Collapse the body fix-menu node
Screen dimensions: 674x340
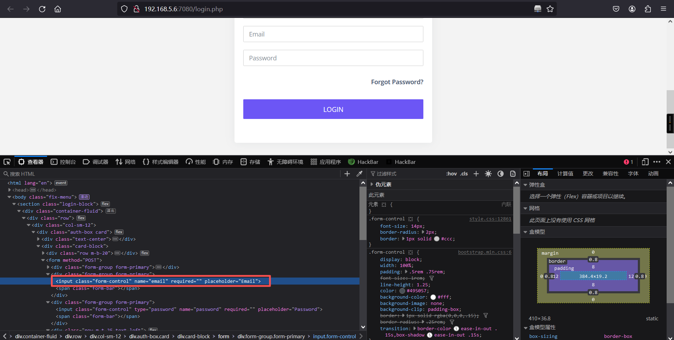(x=9, y=197)
